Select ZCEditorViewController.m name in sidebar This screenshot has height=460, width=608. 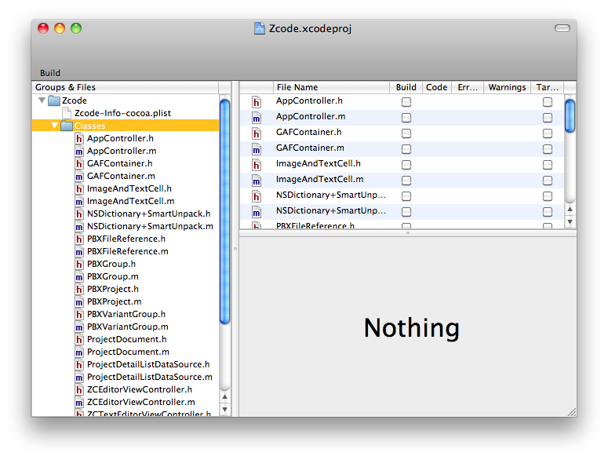[x=141, y=402]
